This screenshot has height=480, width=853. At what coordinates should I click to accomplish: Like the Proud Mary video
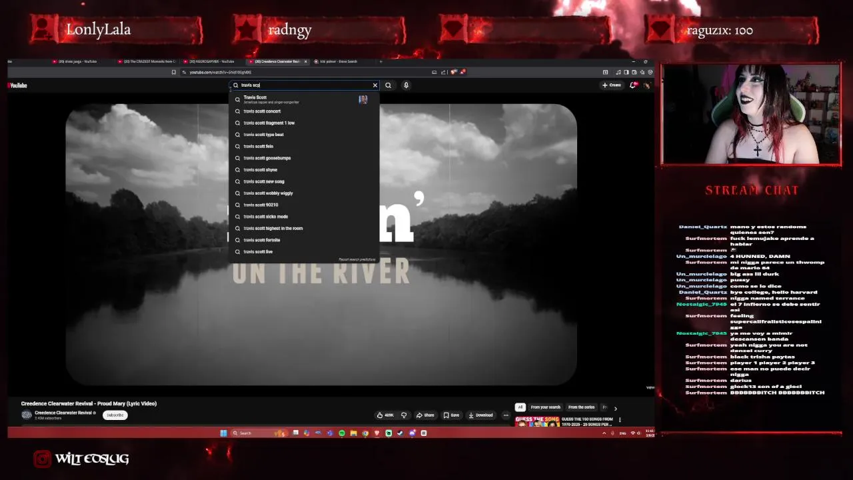[385, 415]
